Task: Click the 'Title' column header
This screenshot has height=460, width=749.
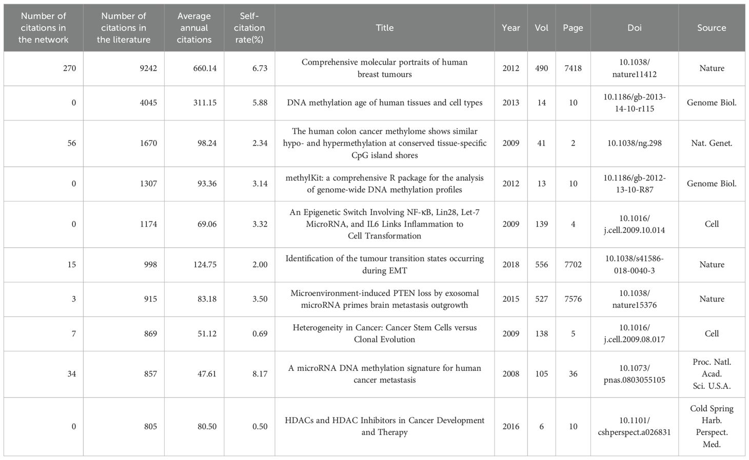Action: 385,28
